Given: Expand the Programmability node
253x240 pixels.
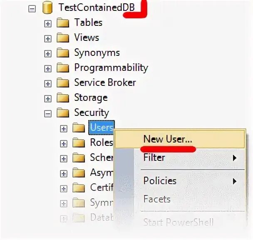Looking at the screenshot, I should coord(48,69).
